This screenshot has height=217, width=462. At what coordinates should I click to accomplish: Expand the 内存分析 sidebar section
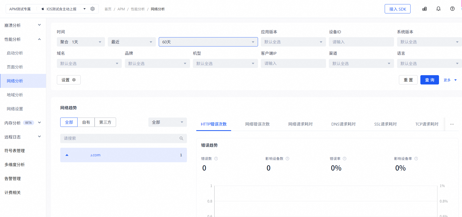(x=40, y=123)
